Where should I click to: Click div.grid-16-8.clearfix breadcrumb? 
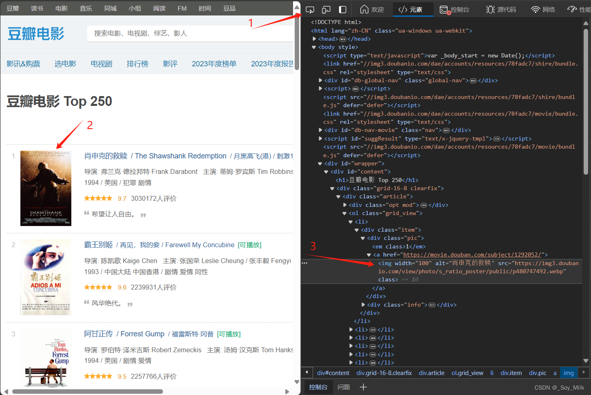click(384, 373)
